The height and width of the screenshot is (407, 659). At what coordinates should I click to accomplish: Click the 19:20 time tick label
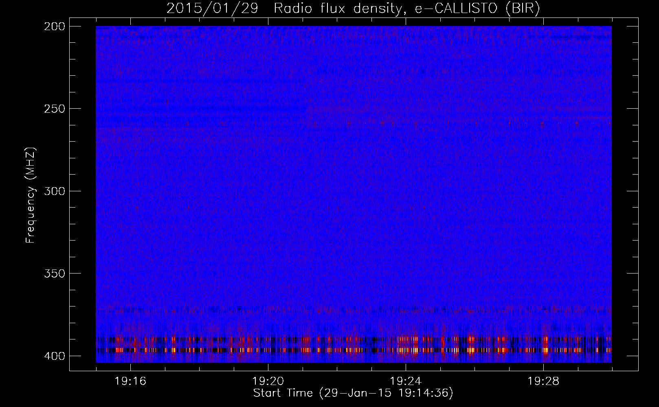click(268, 381)
